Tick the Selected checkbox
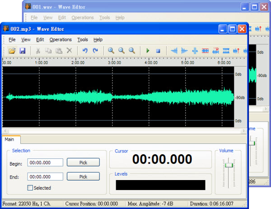 (x=30, y=188)
